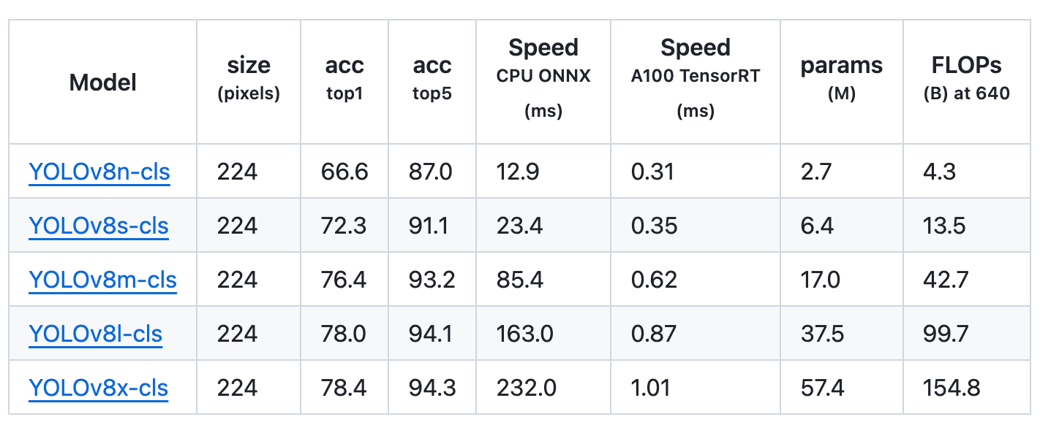Select the 91.1 top5 accuracy cell
The image size is (1040, 425).
432,226
